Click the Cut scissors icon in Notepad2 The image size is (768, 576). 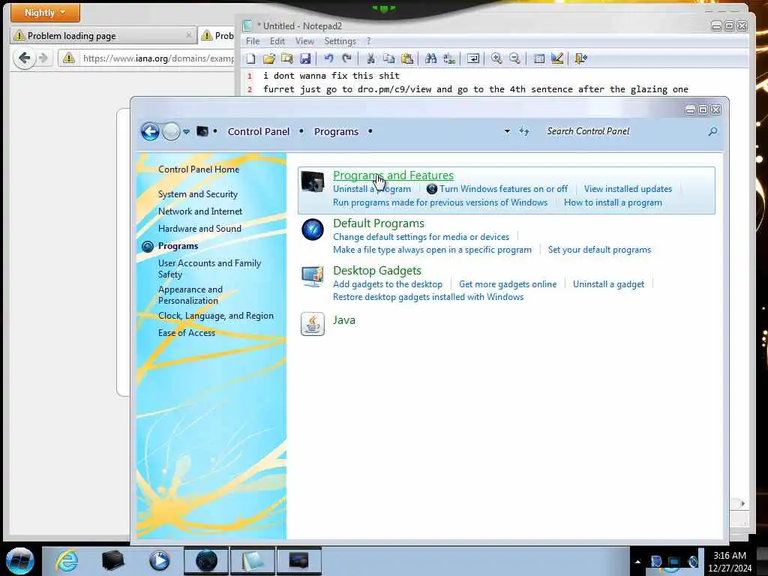pyautogui.click(x=370, y=58)
